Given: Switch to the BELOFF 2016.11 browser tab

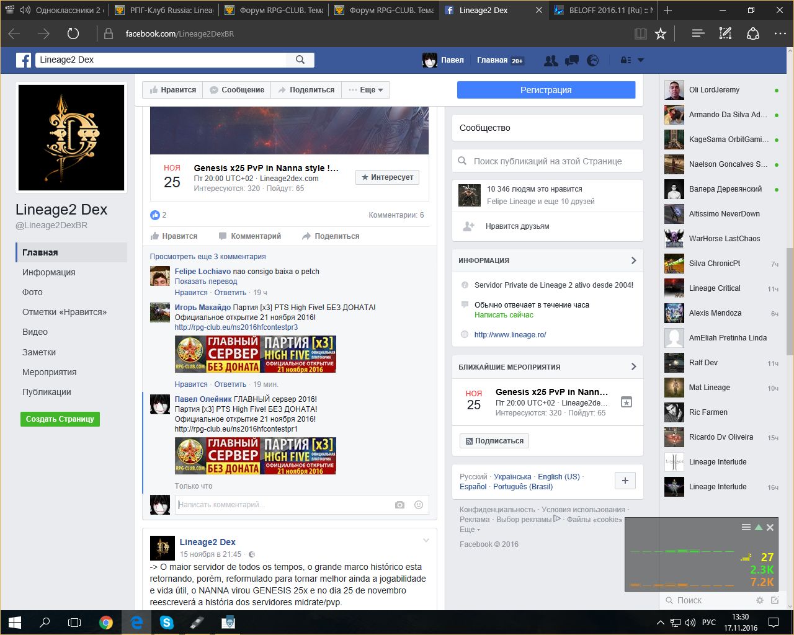Looking at the screenshot, I should coord(604,10).
